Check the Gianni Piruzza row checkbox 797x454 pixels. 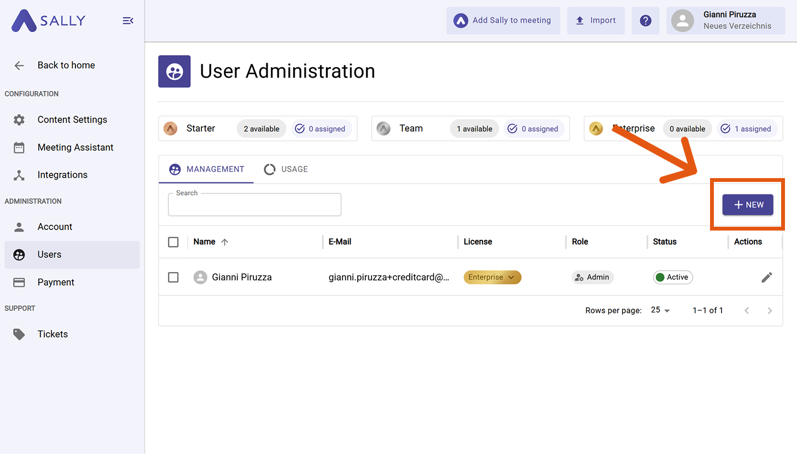pyautogui.click(x=173, y=278)
